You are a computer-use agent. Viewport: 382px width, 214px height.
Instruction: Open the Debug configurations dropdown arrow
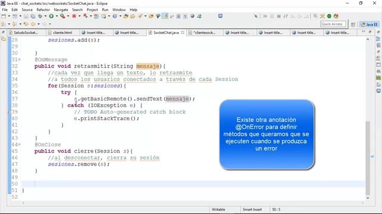pyautogui.click(x=45, y=16)
